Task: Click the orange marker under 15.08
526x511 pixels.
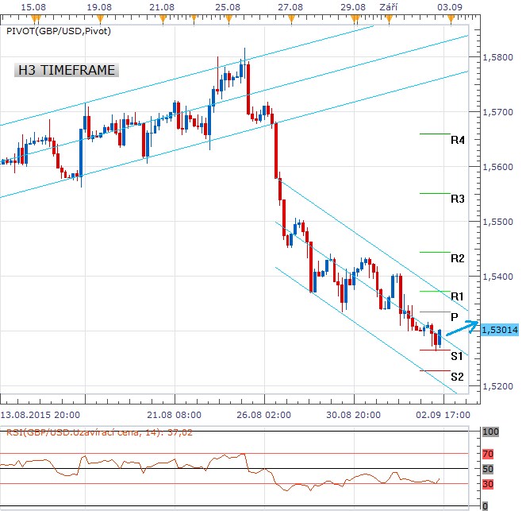Action: pos(33,17)
